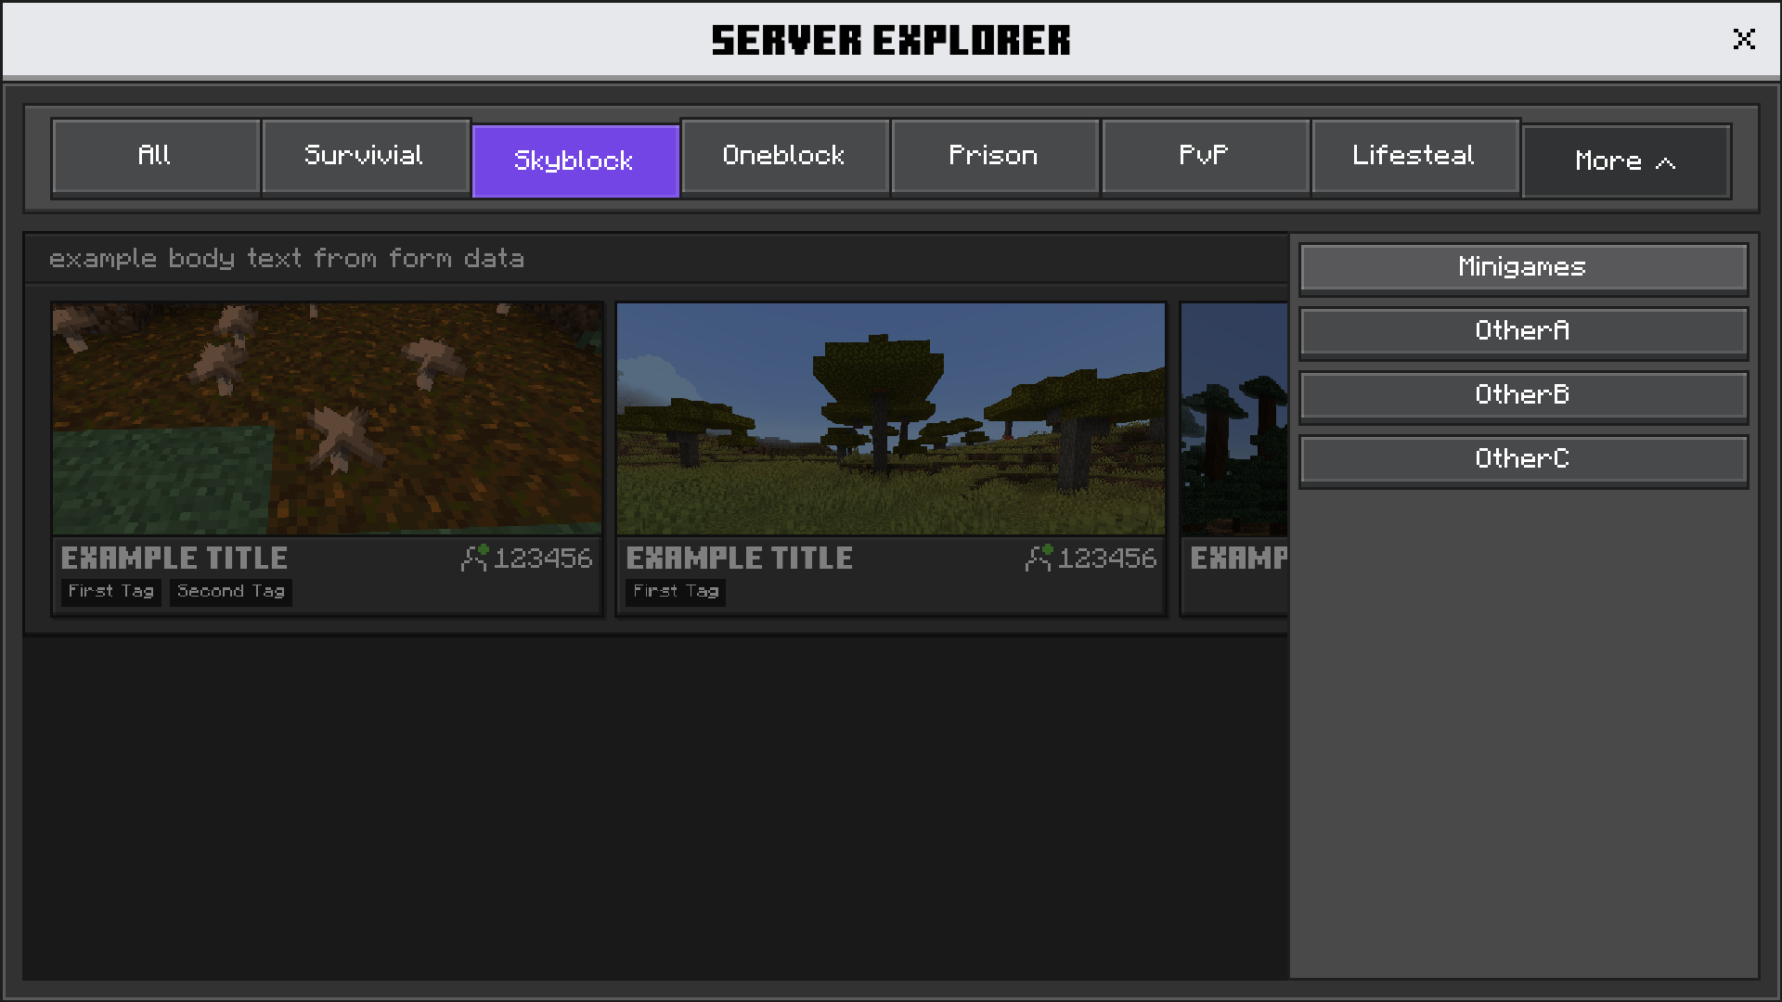Open the Oneblock category tab
The image size is (1782, 1002).
pos(785,156)
